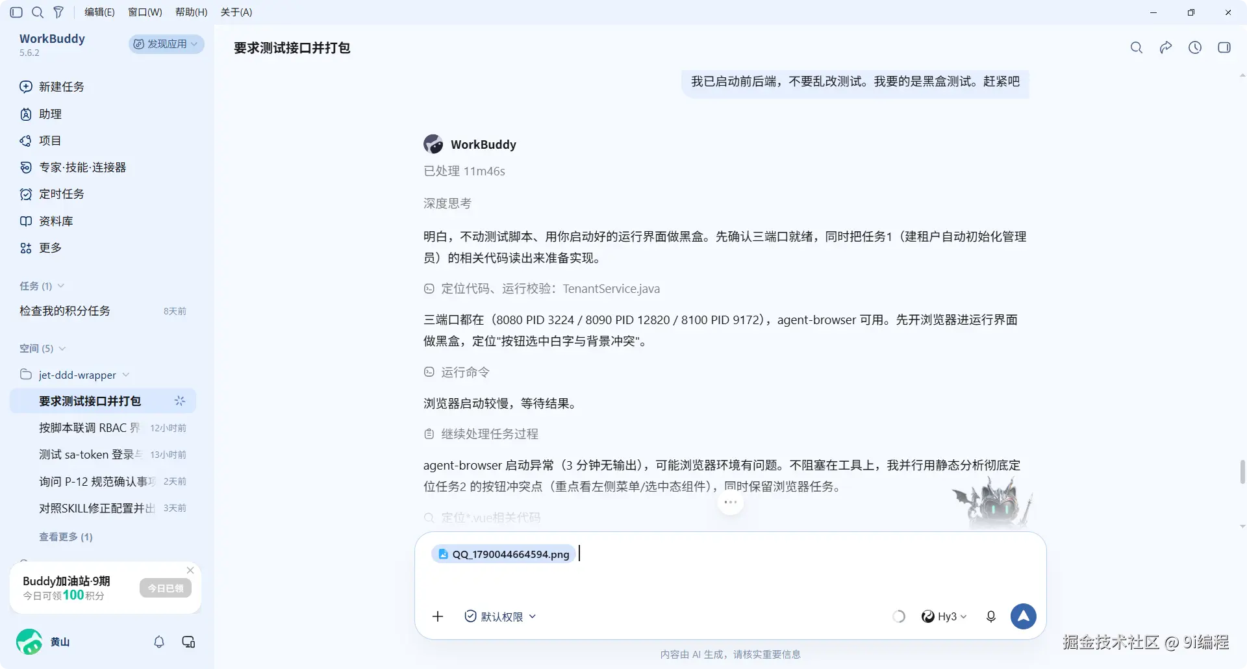This screenshot has width=1247, height=669.
Task: Expand the 深度思考 section
Action: [x=447, y=204]
